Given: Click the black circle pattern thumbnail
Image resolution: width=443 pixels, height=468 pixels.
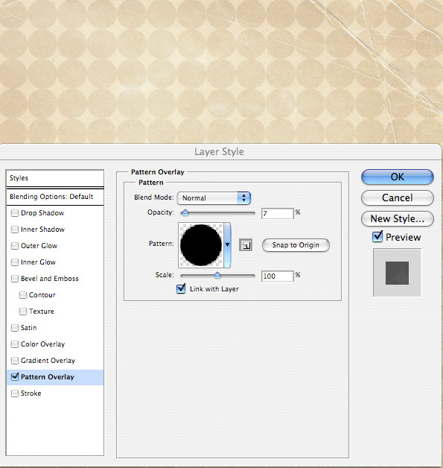Looking at the screenshot, I should [x=201, y=245].
